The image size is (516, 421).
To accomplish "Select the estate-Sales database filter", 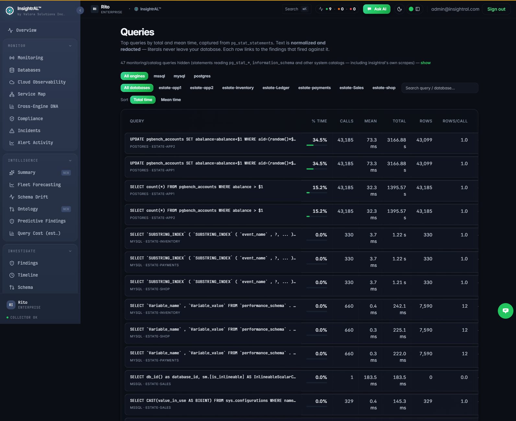I will 351,88.
